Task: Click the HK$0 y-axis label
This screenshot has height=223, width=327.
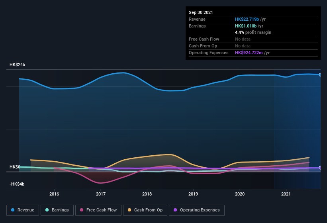Action: [15, 167]
